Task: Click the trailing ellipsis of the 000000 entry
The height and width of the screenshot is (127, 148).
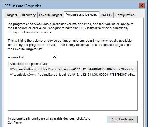Action: tap(135, 69)
